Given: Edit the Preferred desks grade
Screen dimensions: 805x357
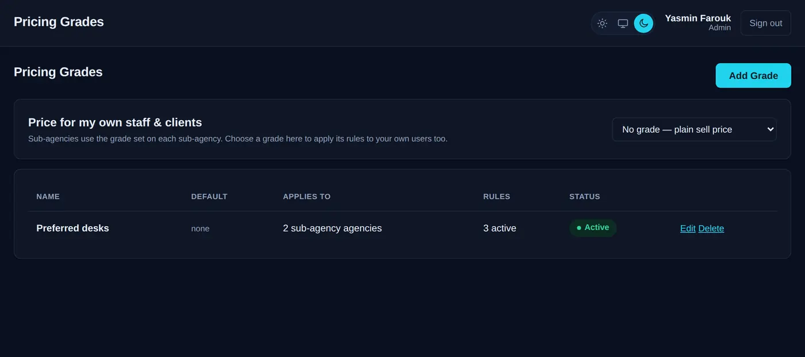Looking at the screenshot, I should [x=688, y=228].
